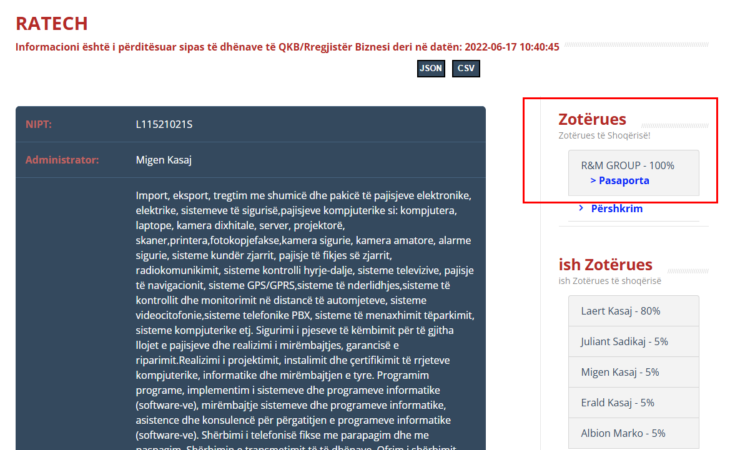730x450 pixels.
Task: Open the Pasaporta link for R&M GROUP
Action: coord(619,180)
